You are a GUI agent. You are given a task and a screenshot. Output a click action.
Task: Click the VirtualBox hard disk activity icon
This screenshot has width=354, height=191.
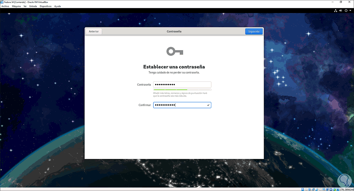coord(303,189)
